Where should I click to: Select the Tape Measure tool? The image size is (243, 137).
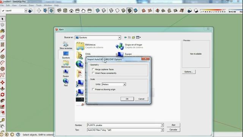point(3,120)
